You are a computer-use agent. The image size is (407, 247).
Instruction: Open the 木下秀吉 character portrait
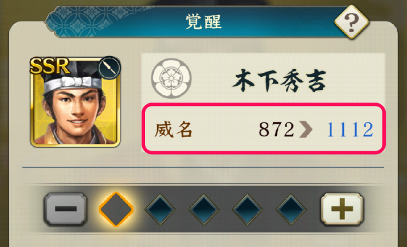pos(75,101)
